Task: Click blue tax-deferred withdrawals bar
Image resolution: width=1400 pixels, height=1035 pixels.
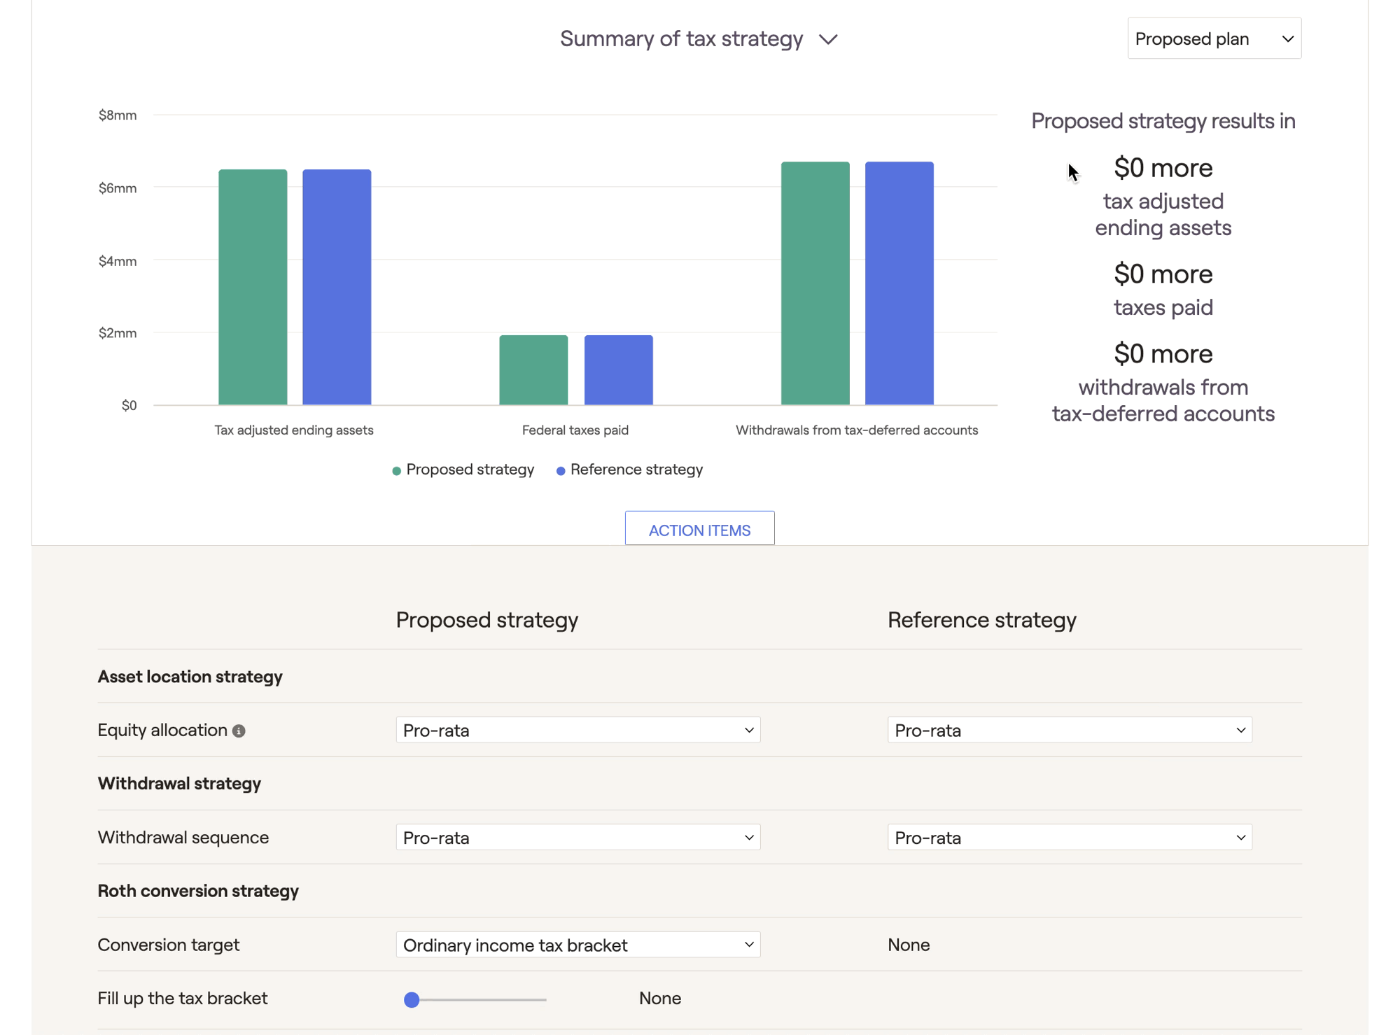Action: (899, 283)
